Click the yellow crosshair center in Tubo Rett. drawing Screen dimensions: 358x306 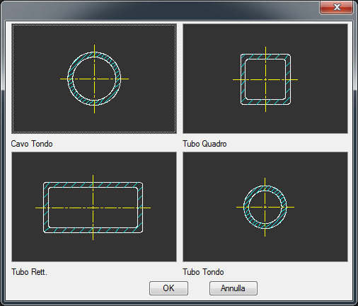[93, 208]
